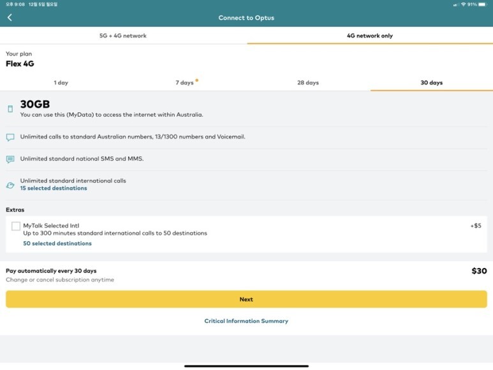Image resolution: width=493 pixels, height=370 pixels.
Task: Choose the 30 days plan duration
Action: (x=431, y=83)
